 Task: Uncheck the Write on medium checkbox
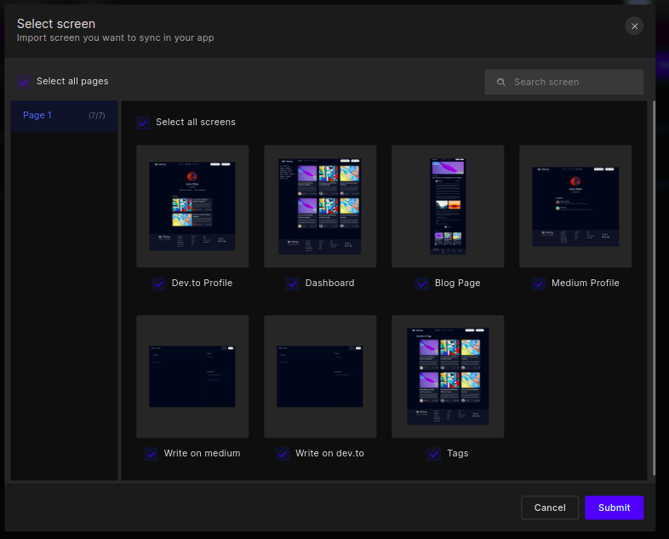point(151,454)
